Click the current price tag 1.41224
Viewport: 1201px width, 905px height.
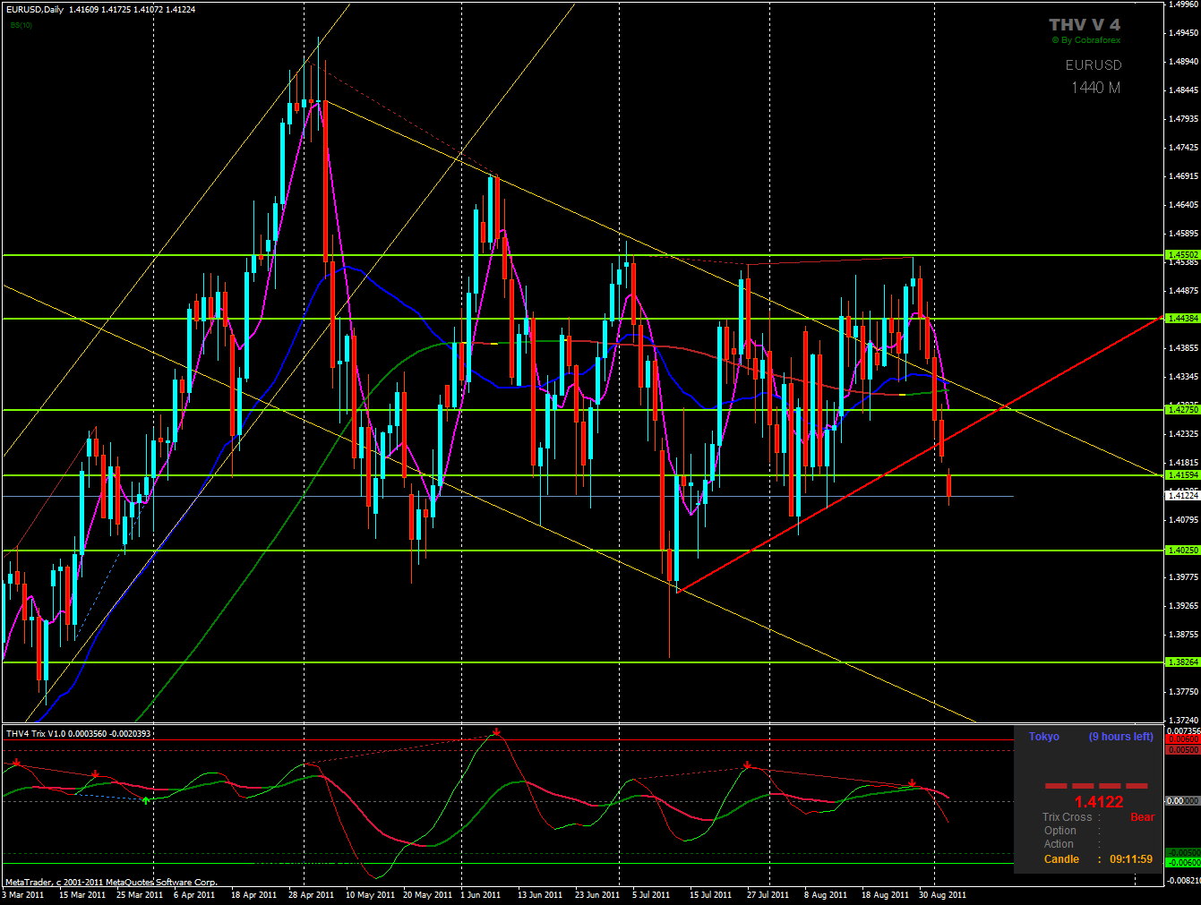point(1182,496)
